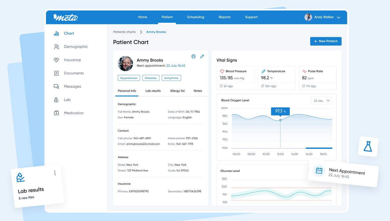The width and height of the screenshot is (390, 221).
Task: Click the email ammybrooks22@mail.com
Action: click(x=143, y=144)
